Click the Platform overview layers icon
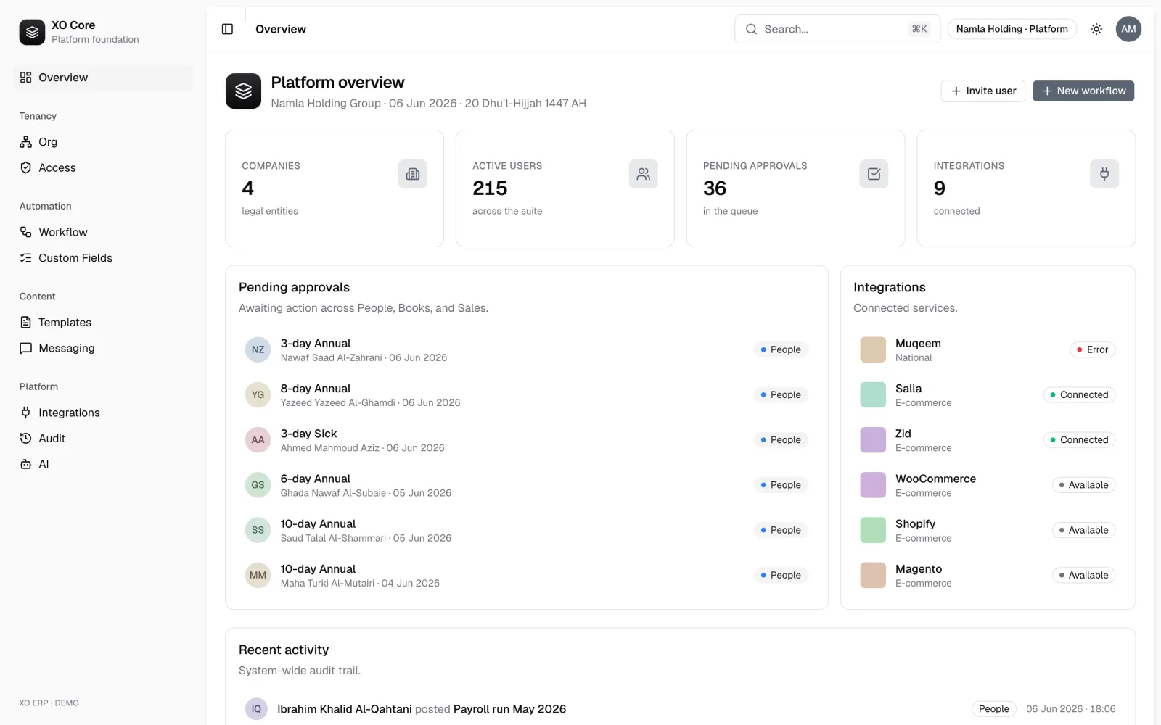This screenshot has height=725, width=1161. point(243,91)
